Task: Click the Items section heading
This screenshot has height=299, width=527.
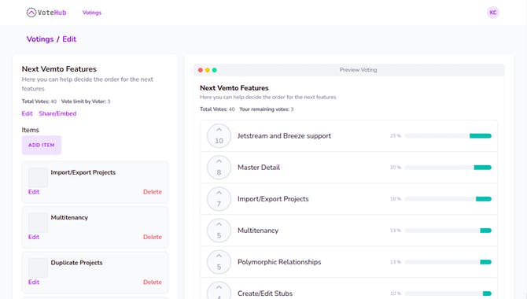Action: click(30, 130)
